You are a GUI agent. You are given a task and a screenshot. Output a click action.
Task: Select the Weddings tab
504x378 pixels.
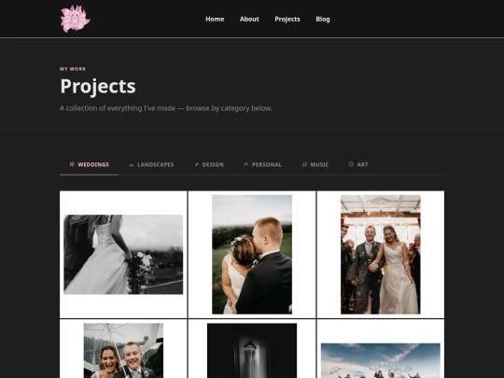click(x=89, y=164)
